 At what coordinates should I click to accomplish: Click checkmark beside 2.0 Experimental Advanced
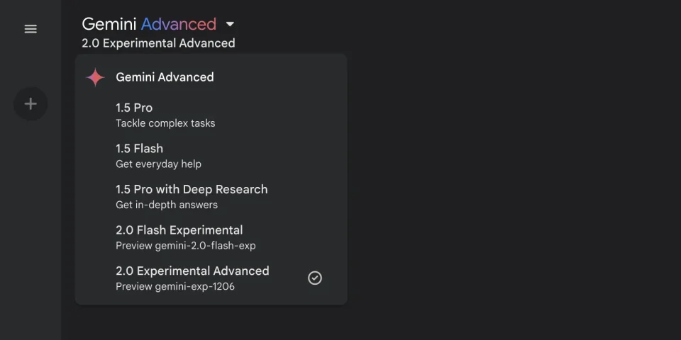click(315, 278)
